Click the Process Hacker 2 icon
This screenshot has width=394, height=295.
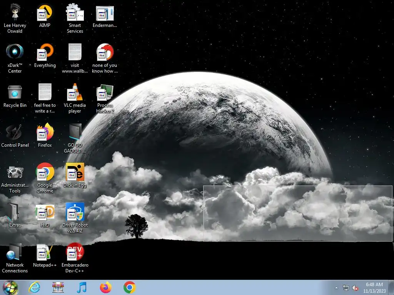(x=105, y=98)
